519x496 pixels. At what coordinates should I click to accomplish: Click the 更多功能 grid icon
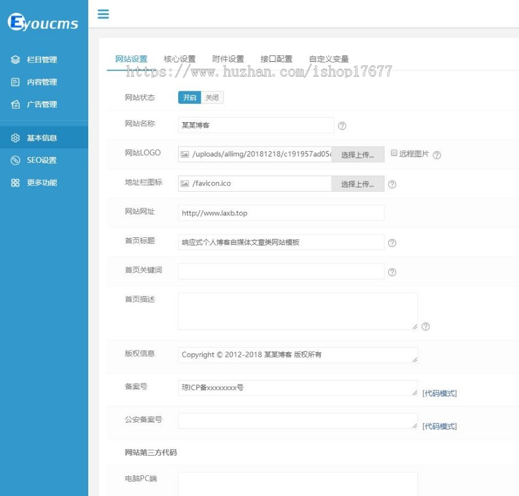click(x=15, y=182)
